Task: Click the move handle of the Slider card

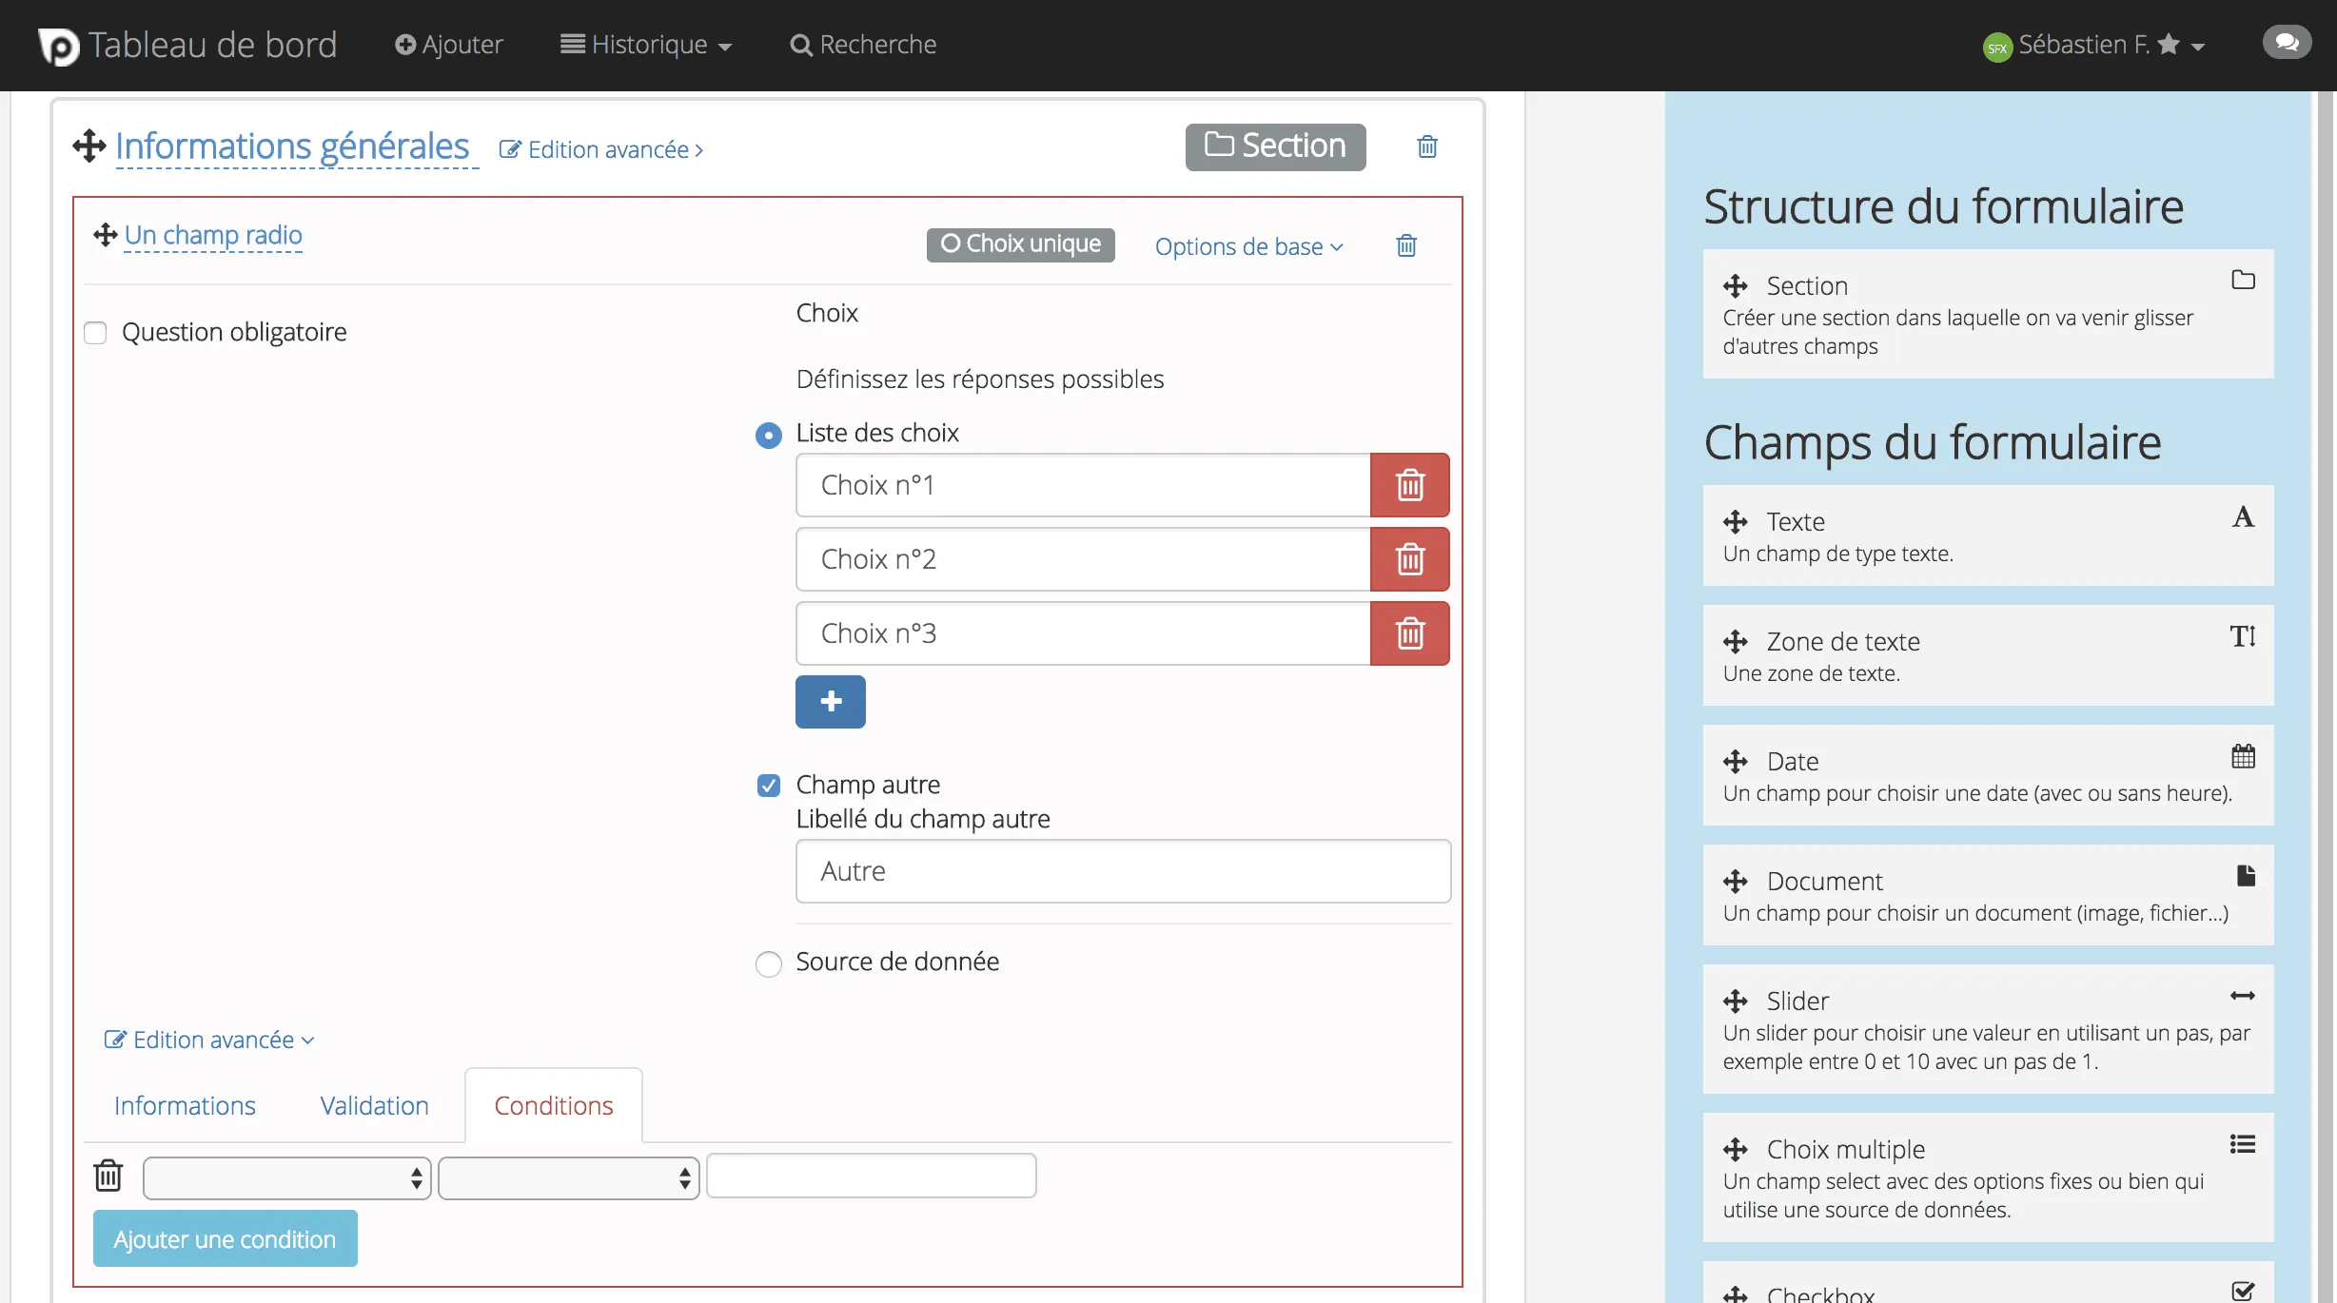Action: pyautogui.click(x=1736, y=1001)
